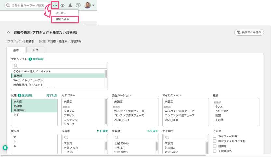The height and width of the screenshot is (157, 271).
Task: Select 〇〇システム導入プロジェクト in project list
Action: coord(58,72)
